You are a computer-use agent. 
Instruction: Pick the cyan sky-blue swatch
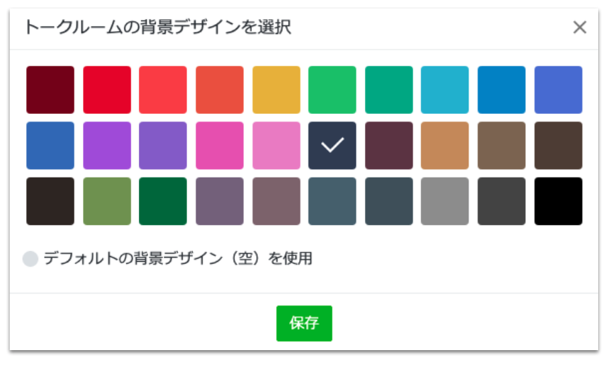pos(444,90)
